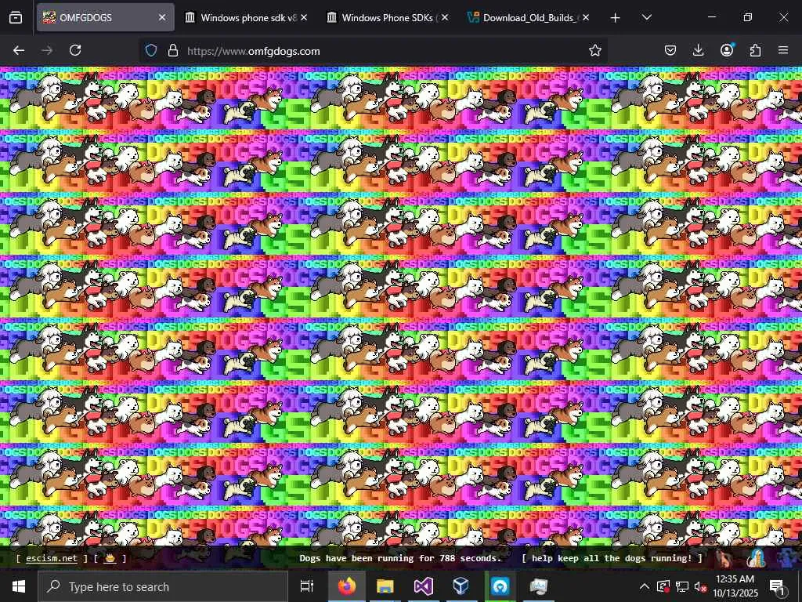Show site security padlock info
Image resolution: width=802 pixels, height=602 pixels.
click(x=173, y=50)
